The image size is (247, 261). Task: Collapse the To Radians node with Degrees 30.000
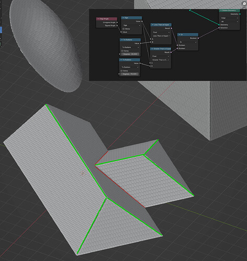pos(121,40)
